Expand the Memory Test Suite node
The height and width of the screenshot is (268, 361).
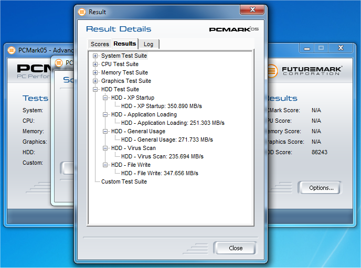(x=95, y=73)
